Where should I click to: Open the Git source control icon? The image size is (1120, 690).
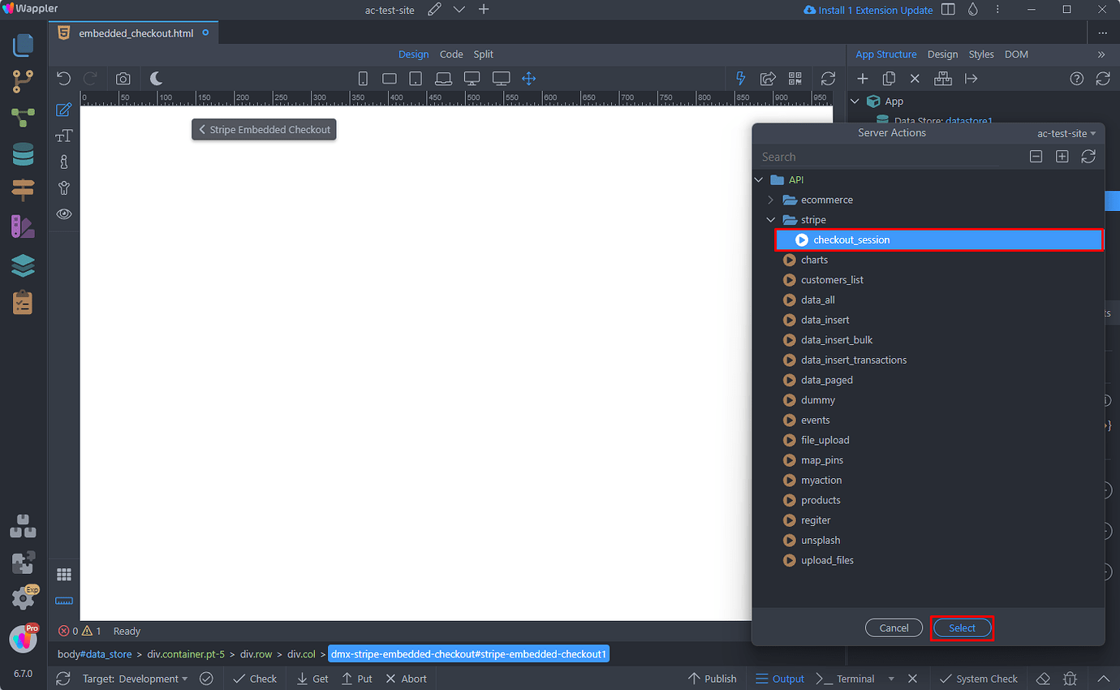coord(23,81)
